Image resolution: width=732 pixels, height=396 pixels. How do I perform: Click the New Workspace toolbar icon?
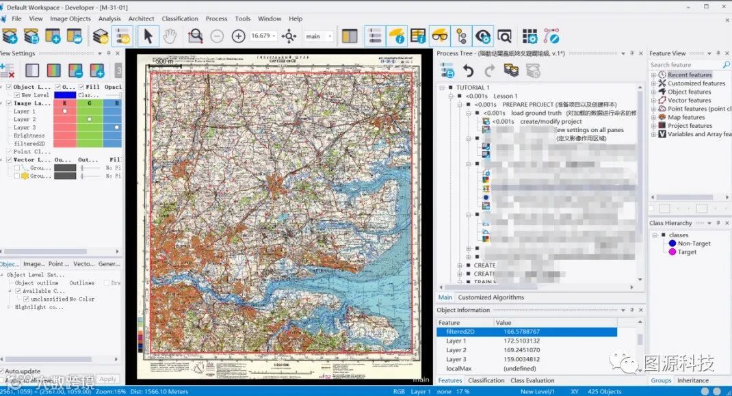(53, 36)
